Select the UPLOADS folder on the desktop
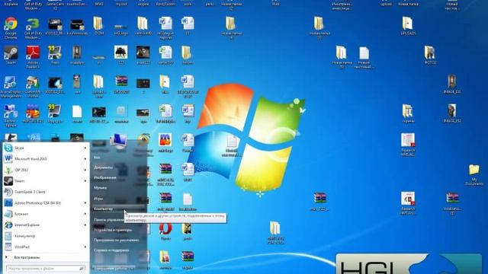Screen dimensions: 488x274 pos(408,26)
